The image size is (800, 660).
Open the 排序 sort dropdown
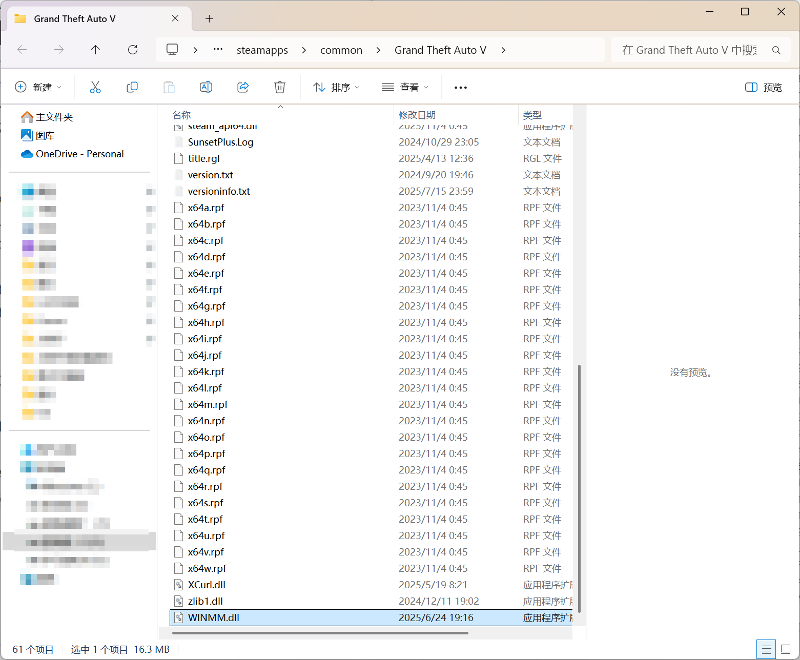[337, 88]
